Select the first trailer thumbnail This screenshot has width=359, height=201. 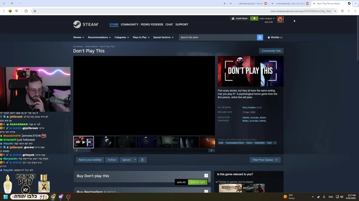(x=84, y=142)
